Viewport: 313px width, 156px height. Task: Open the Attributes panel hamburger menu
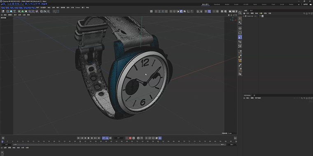click(244, 98)
